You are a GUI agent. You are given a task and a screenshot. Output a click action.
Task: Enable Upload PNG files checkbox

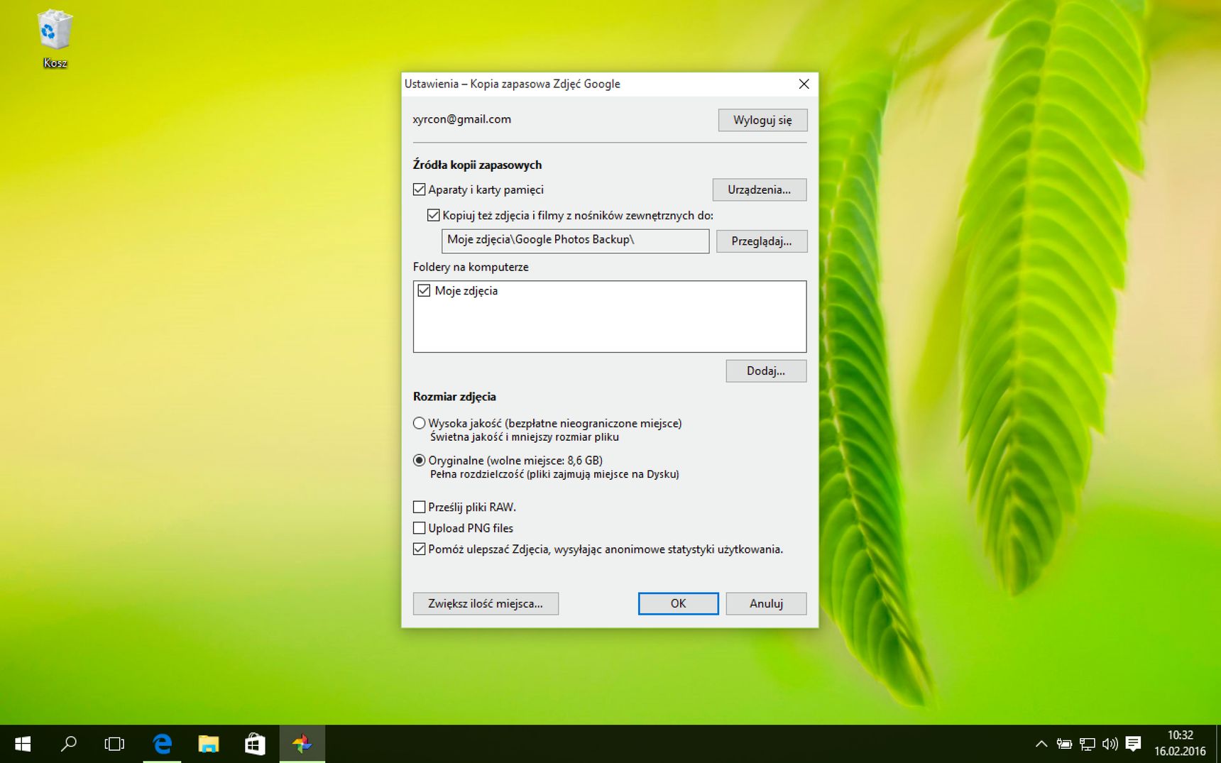tap(420, 528)
